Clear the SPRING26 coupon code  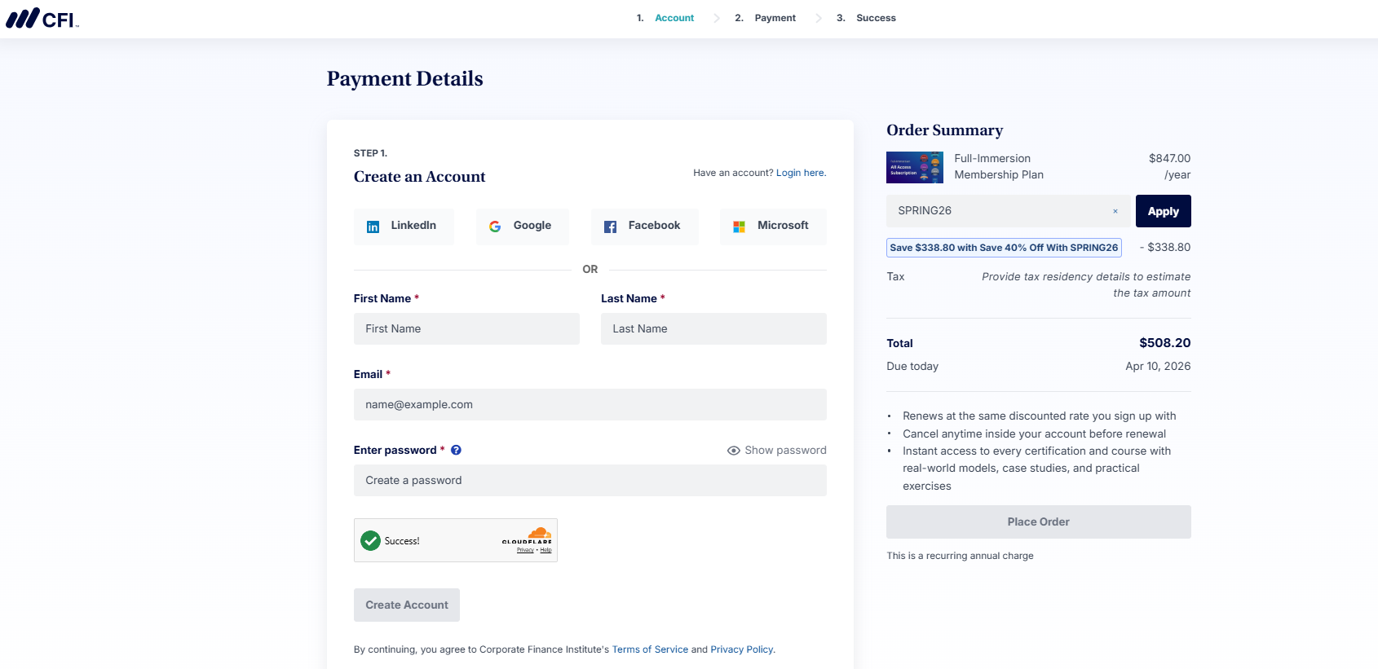[x=1115, y=211]
